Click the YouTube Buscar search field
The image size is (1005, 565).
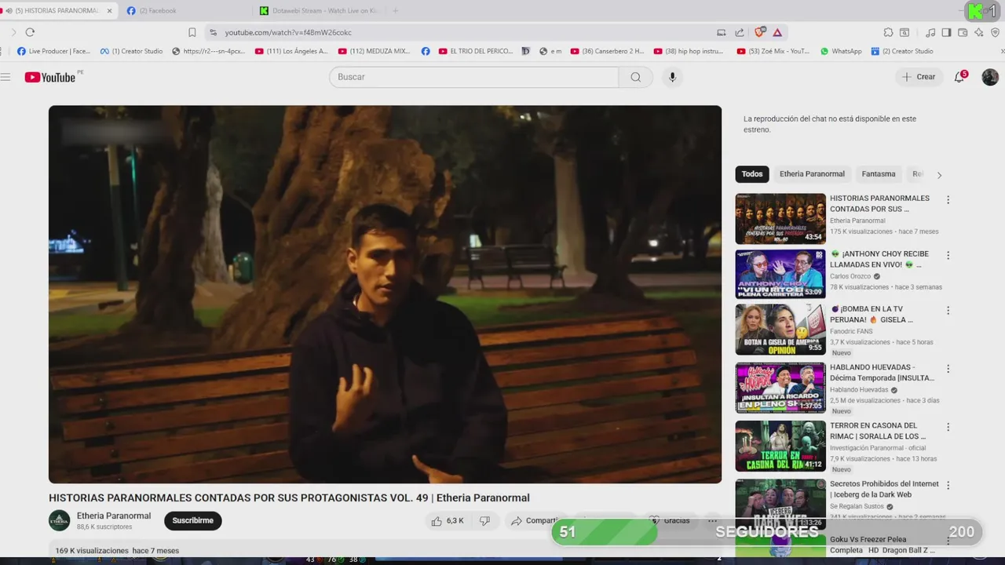pyautogui.click(x=474, y=77)
